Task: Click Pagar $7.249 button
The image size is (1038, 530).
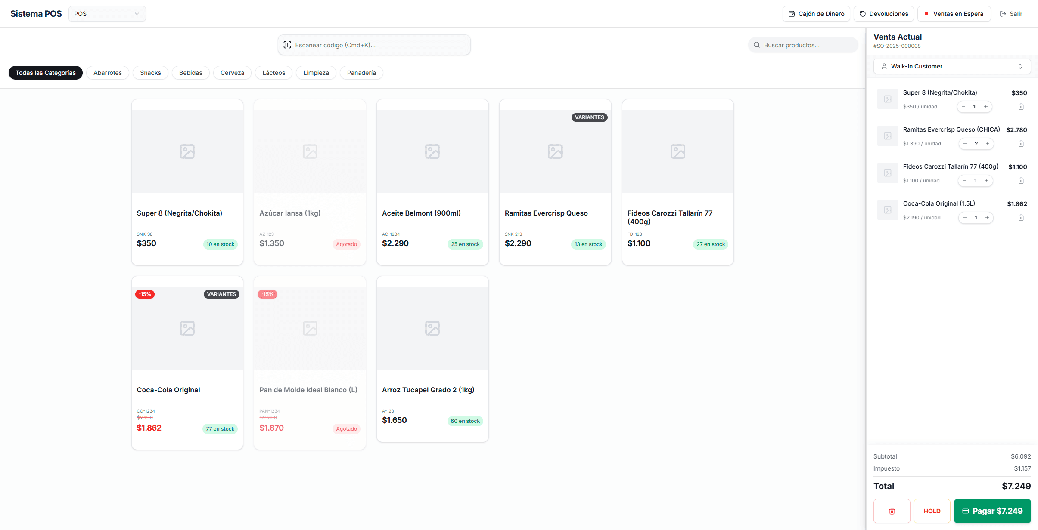Action: tap(992, 511)
